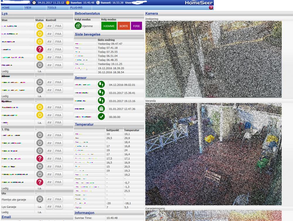Switch Lys Garasje on with PAA

58,207
